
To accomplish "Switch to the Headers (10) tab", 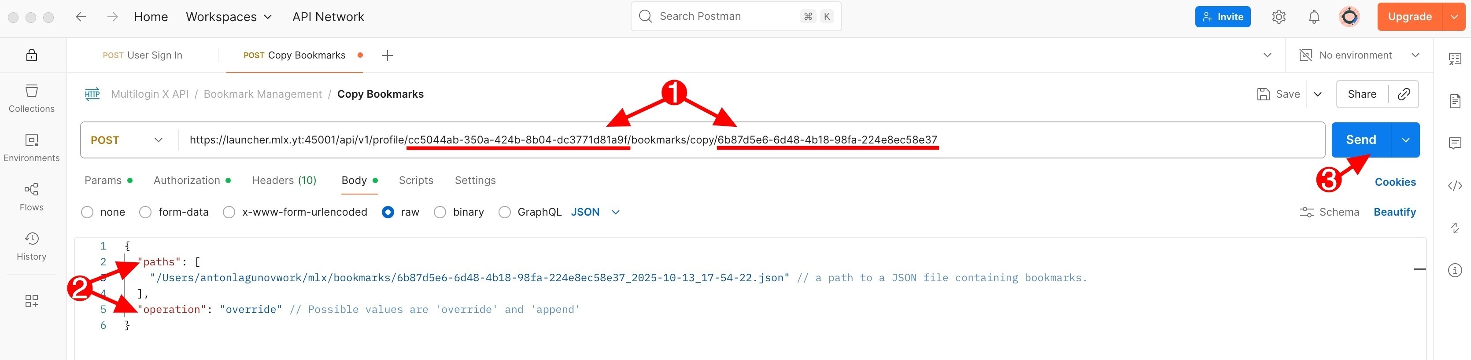I will (284, 180).
